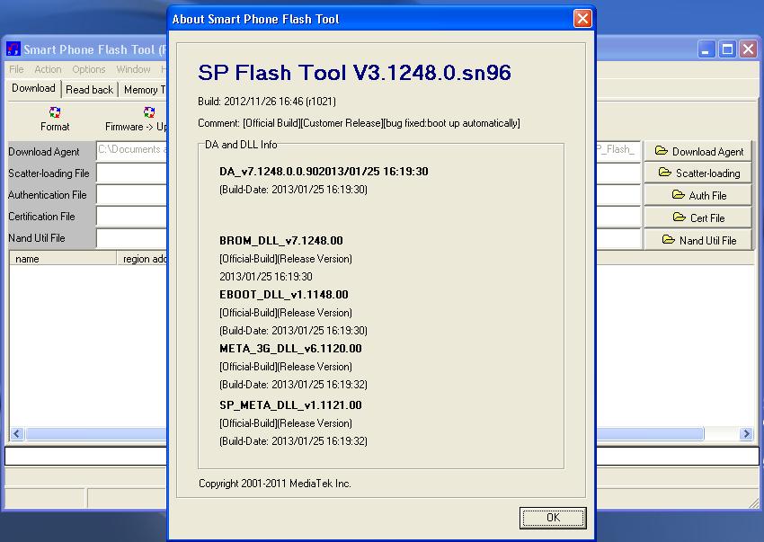Open the Action menu
764x542 pixels.
tap(48, 69)
